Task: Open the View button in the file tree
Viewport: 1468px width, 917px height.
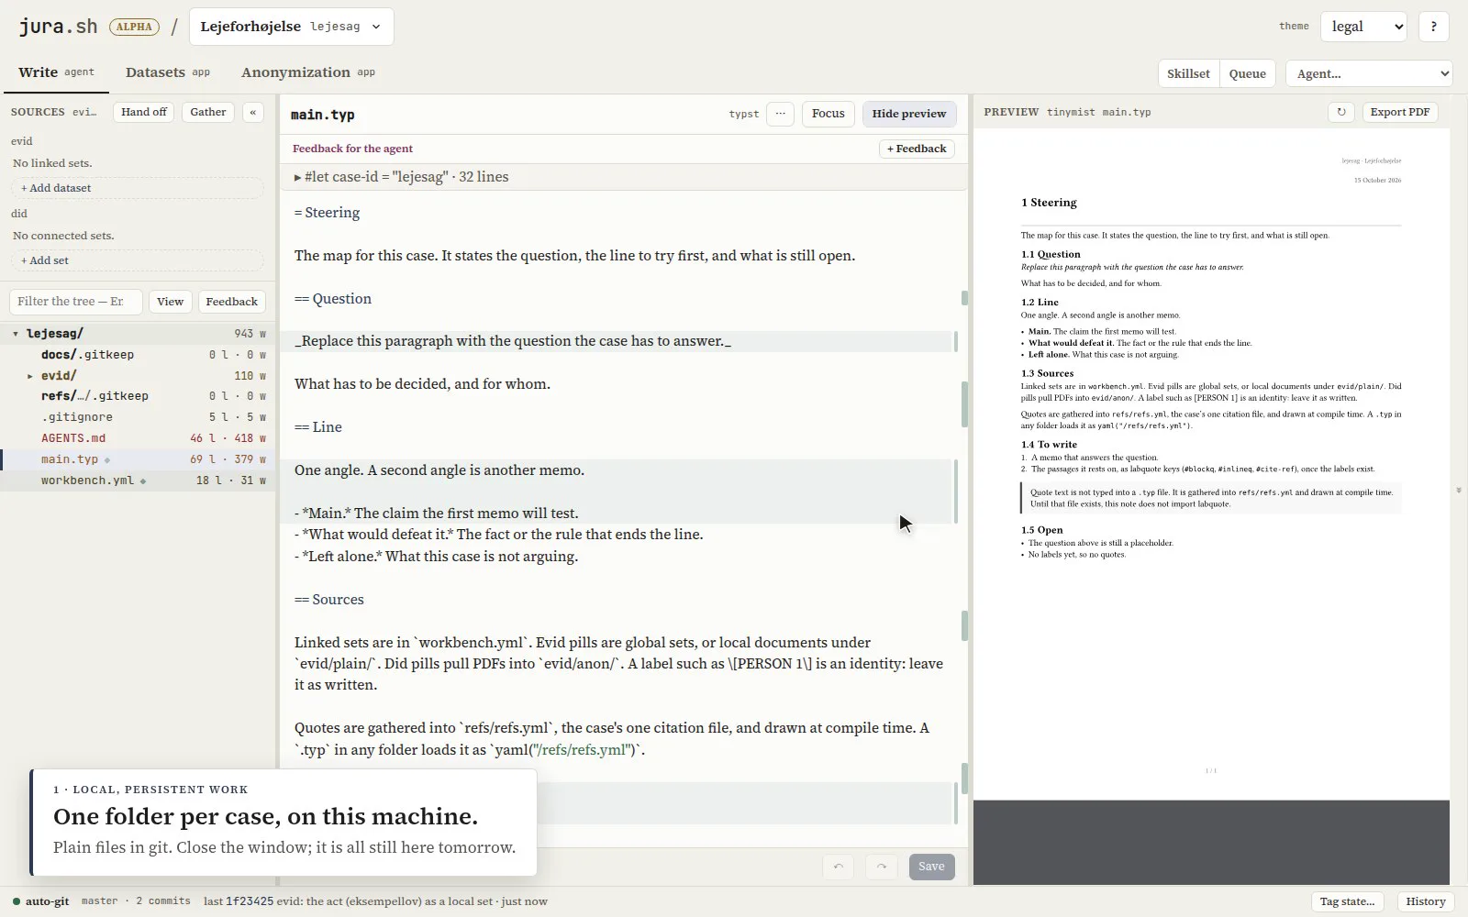Action: [170, 302]
